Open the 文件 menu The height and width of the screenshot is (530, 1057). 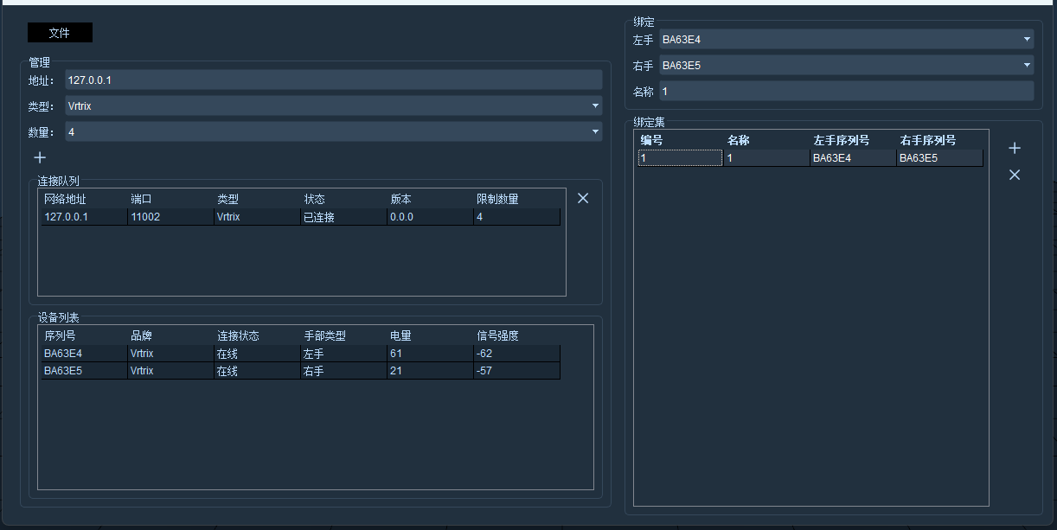(60, 33)
